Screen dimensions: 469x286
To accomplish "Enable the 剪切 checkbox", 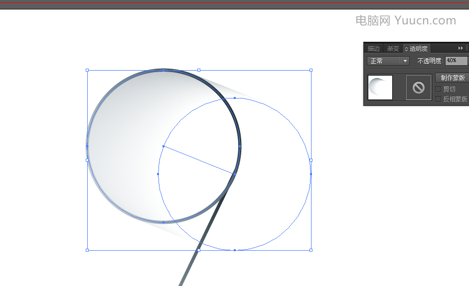I will (x=438, y=89).
